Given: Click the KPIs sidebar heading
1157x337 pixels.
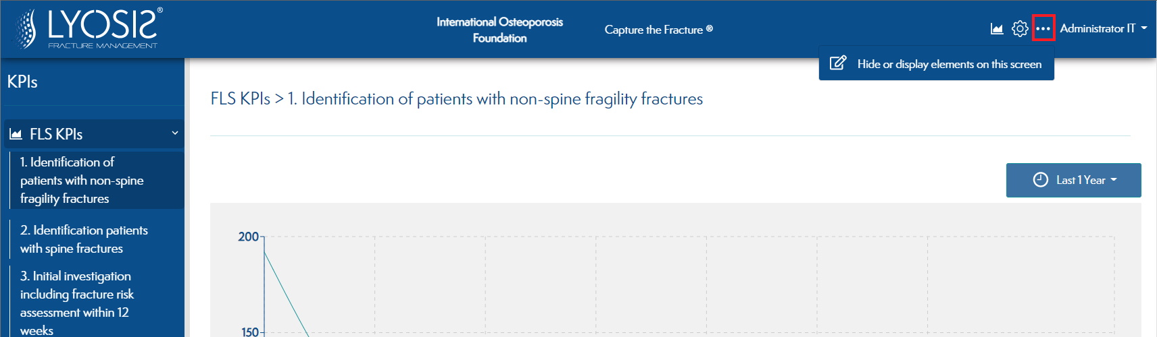Looking at the screenshot, I should point(22,82).
